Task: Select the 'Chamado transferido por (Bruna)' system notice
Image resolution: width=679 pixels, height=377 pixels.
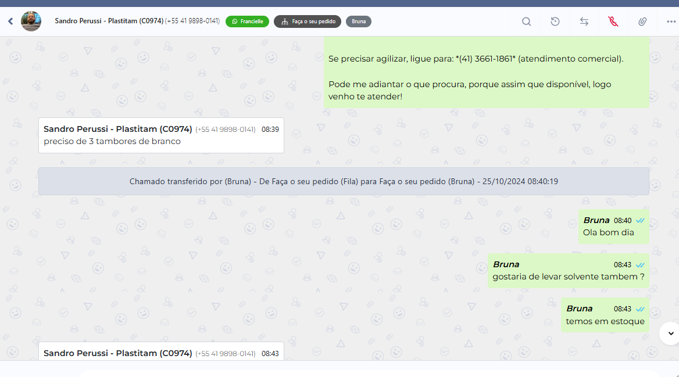Action: coord(344,182)
